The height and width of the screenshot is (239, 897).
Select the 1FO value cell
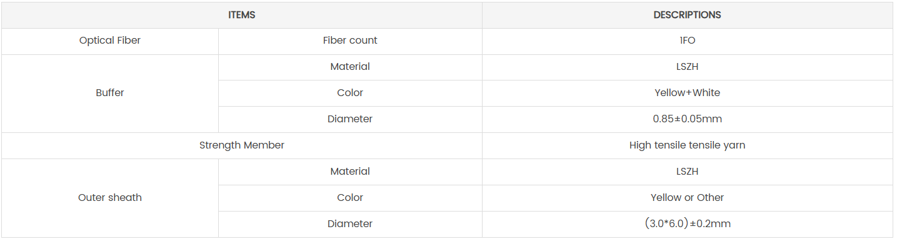[687, 41]
